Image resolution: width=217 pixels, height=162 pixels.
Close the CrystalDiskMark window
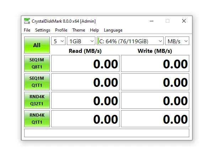click(x=184, y=21)
